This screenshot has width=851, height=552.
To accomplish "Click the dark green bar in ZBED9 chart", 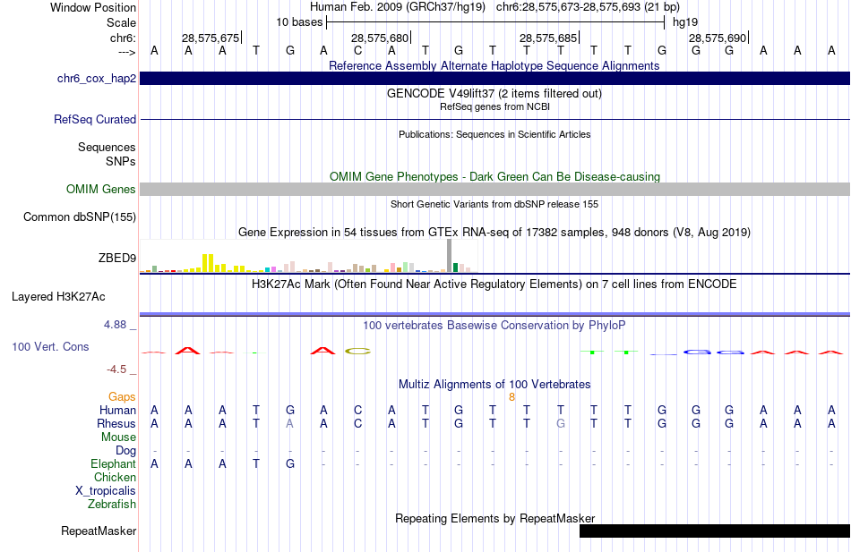I will (455, 268).
